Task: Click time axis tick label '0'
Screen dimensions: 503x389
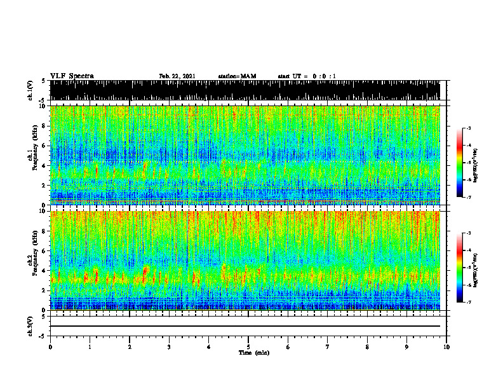Action: [50, 347]
